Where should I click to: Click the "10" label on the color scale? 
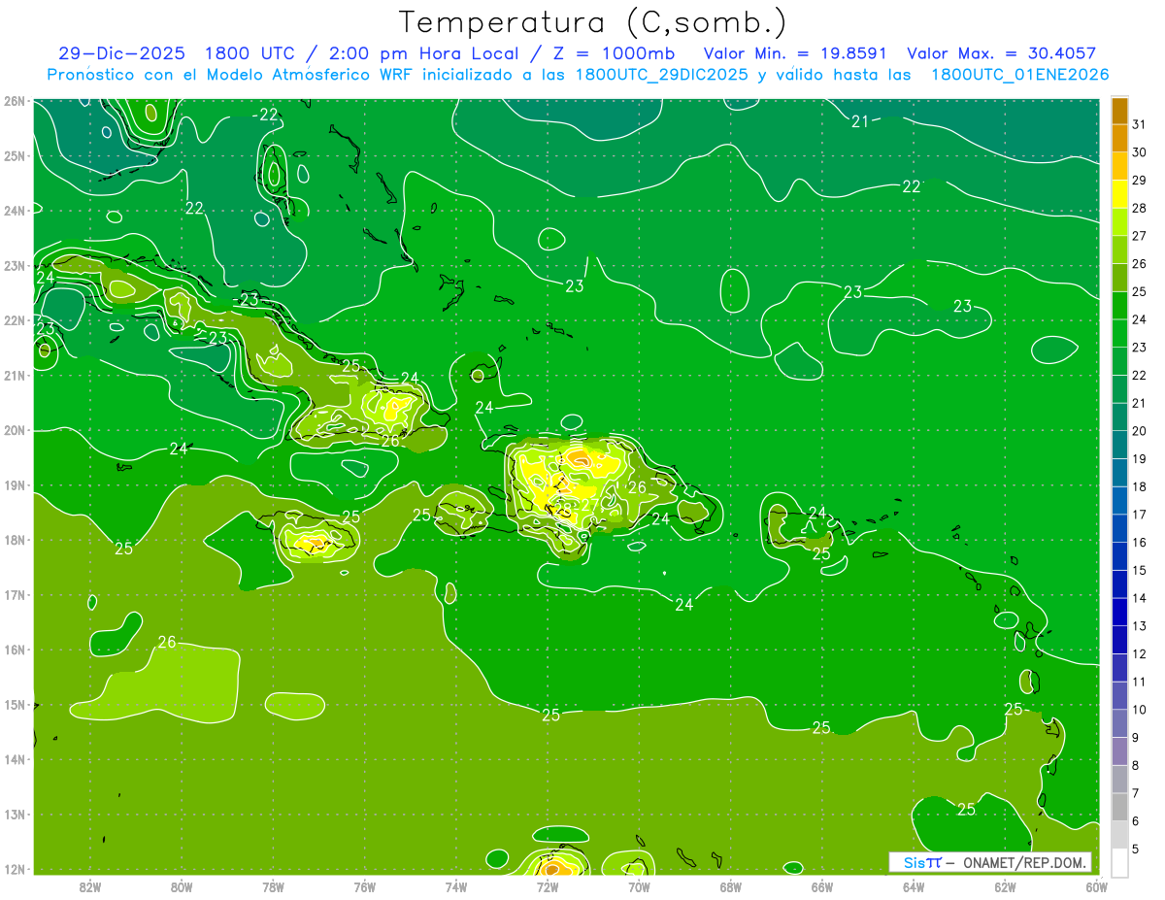1139,710
